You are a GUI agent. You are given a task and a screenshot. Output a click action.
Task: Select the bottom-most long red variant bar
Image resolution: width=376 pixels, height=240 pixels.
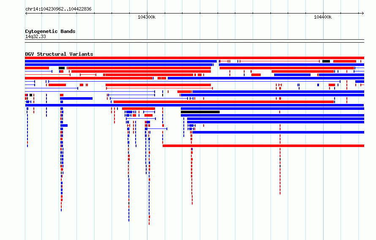tap(263, 146)
